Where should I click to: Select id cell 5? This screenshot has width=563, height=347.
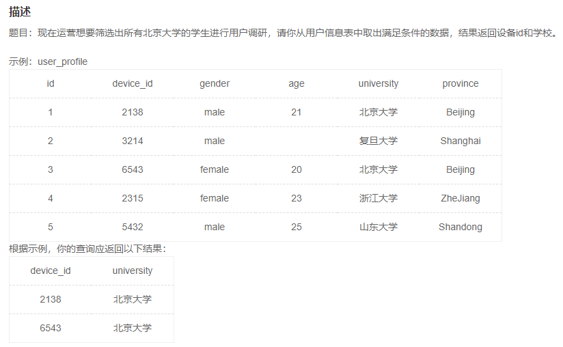tap(51, 227)
